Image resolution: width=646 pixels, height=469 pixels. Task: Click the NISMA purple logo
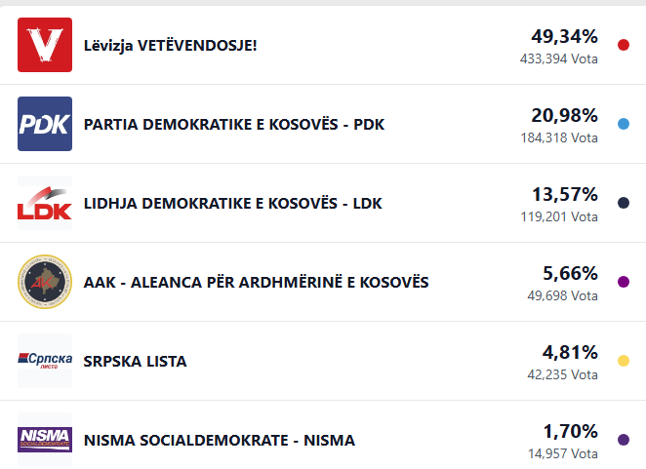coord(45,440)
